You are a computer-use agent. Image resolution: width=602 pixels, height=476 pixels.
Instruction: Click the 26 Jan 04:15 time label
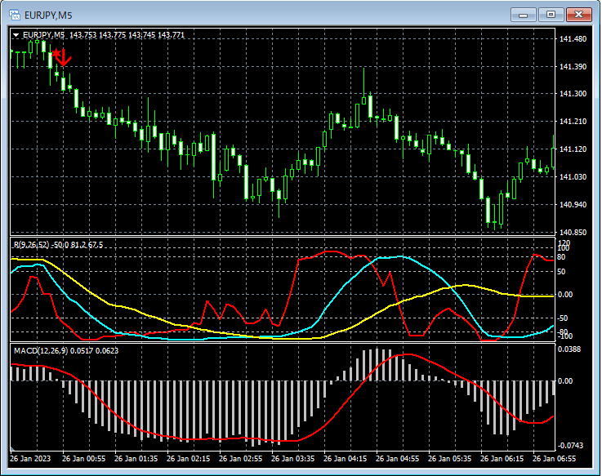[x=345, y=459]
